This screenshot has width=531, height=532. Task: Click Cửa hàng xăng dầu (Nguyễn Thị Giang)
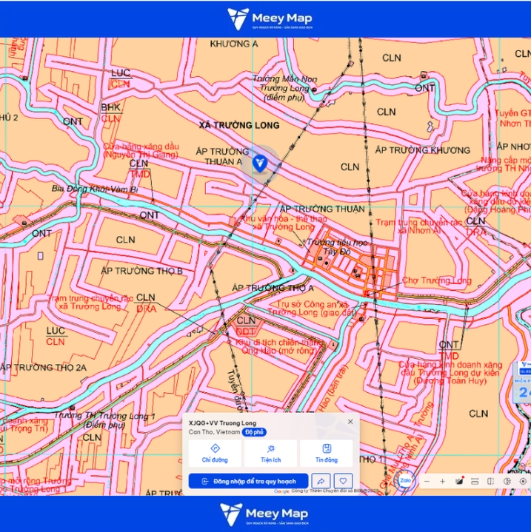(x=141, y=151)
